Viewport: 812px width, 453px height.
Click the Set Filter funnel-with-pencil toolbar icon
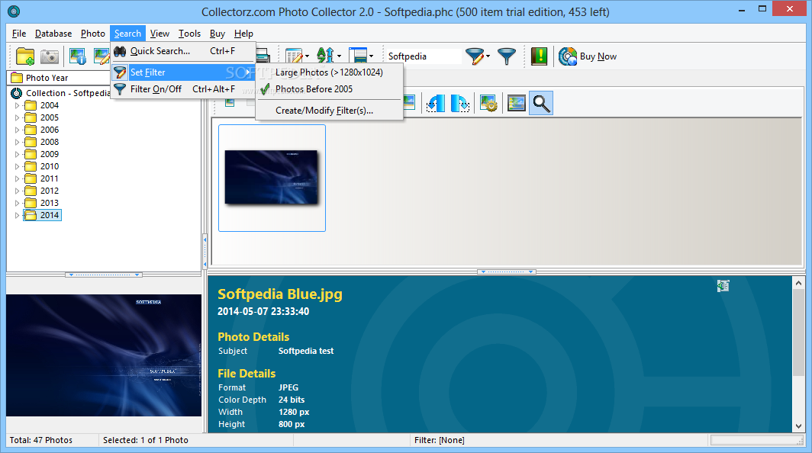475,56
